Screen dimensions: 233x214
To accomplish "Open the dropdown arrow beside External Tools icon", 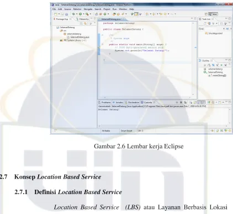I will click(91, 14).
